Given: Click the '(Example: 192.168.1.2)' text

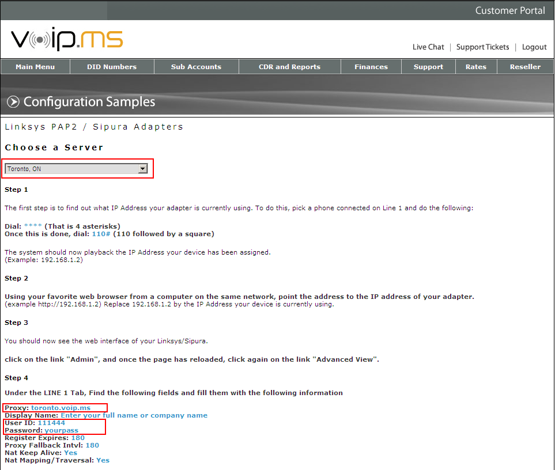Looking at the screenshot, I should (44, 260).
